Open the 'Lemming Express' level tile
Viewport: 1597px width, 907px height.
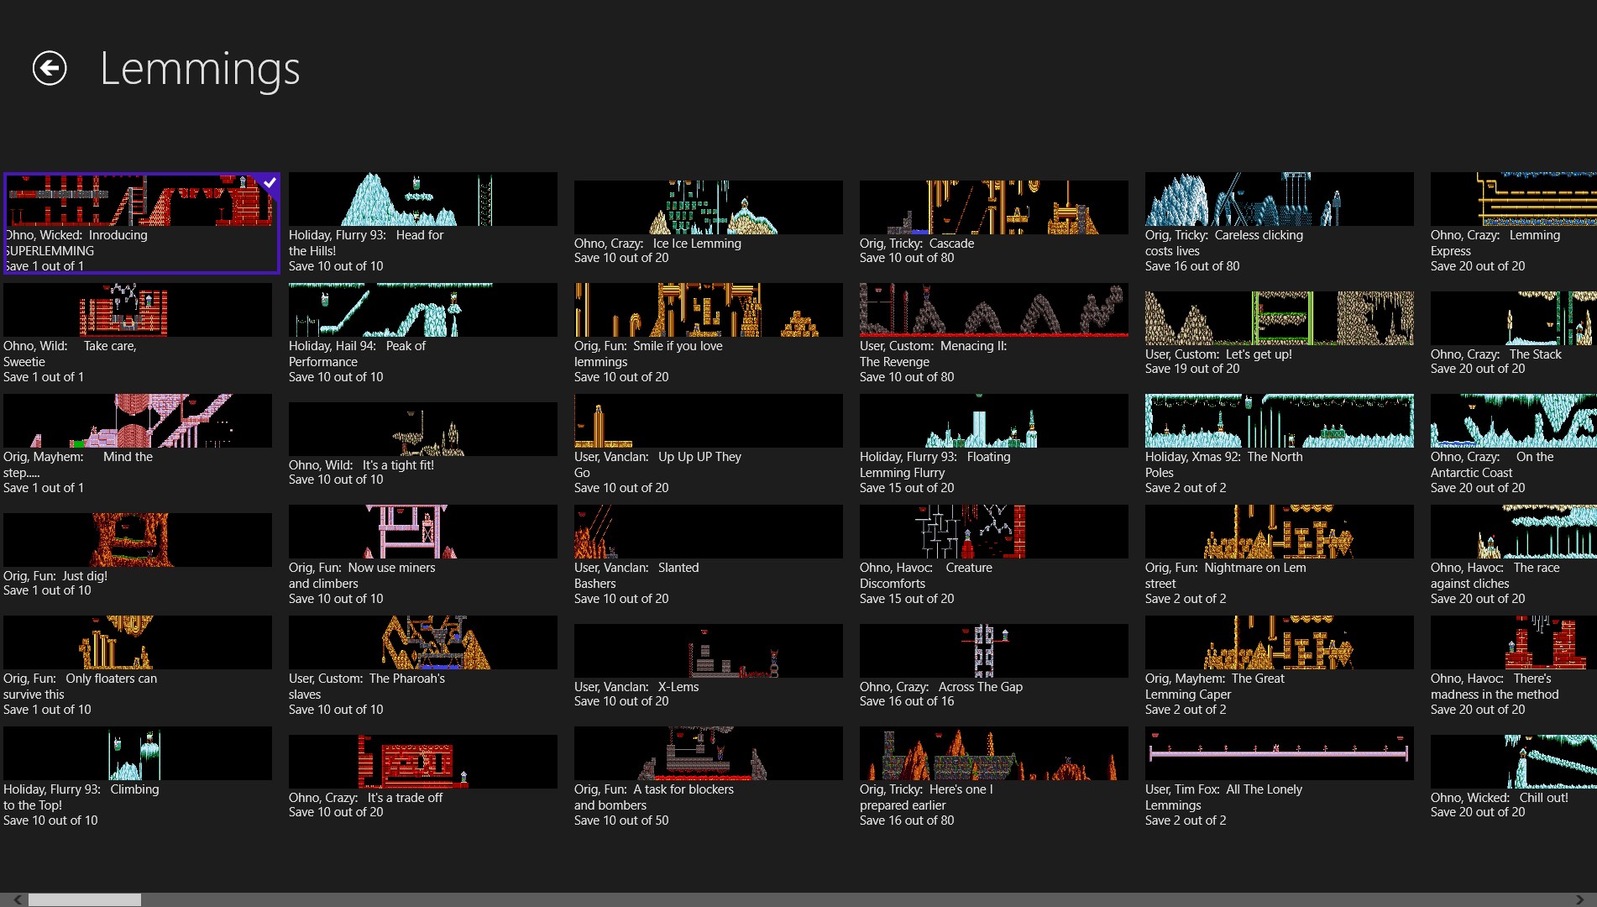(x=1514, y=223)
